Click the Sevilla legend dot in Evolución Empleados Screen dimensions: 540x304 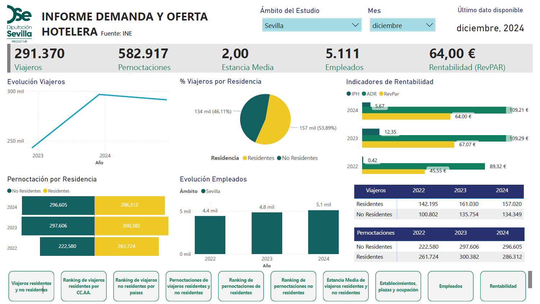[x=203, y=191]
